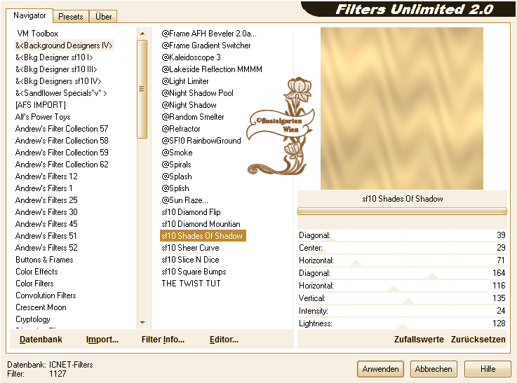Image resolution: width=517 pixels, height=383 pixels.
Task: Adjust the Horizontal slider with value 116
Action: [x=402, y=286]
